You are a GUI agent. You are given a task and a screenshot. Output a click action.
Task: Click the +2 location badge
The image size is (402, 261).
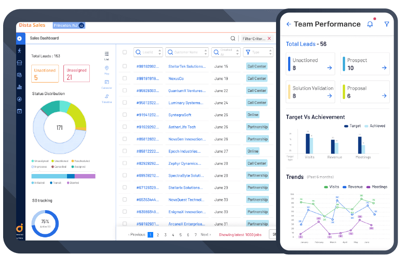tap(82, 25)
